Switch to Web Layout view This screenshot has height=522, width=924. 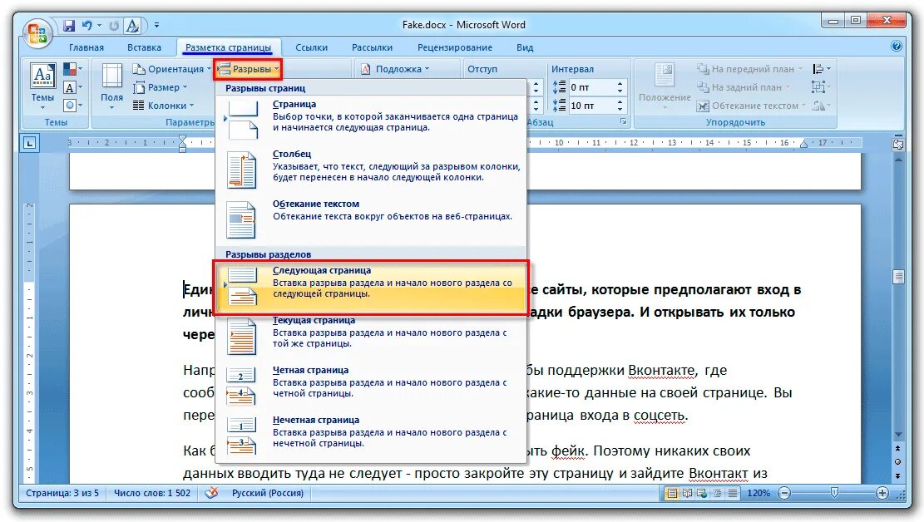point(702,493)
